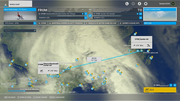This screenshot has width=180, height=101.
Task: Click the Gander 270° 5Kts wind indicator
Action: point(139,46)
